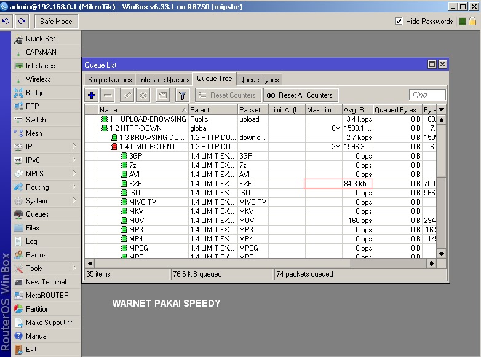Open MetaROUTER sidebar item
The image size is (481, 357).
click(x=46, y=295)
